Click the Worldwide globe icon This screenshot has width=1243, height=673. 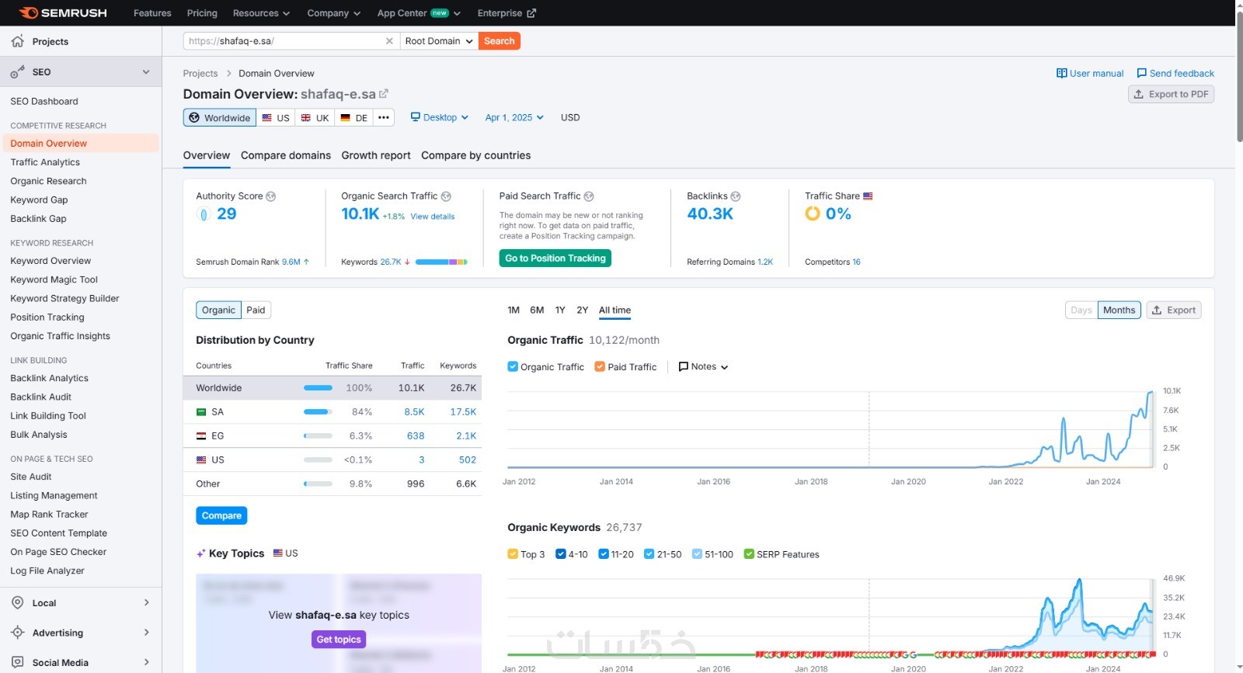coord(194,118)
